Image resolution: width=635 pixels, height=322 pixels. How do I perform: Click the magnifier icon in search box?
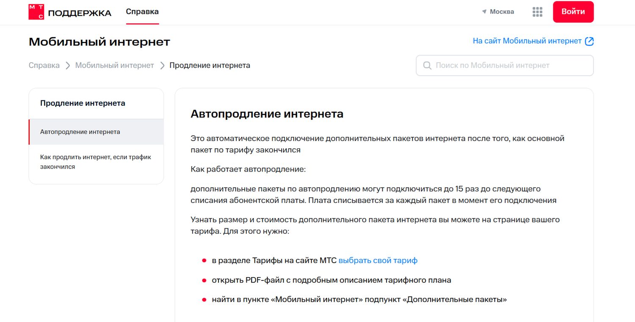pos(427,66)
